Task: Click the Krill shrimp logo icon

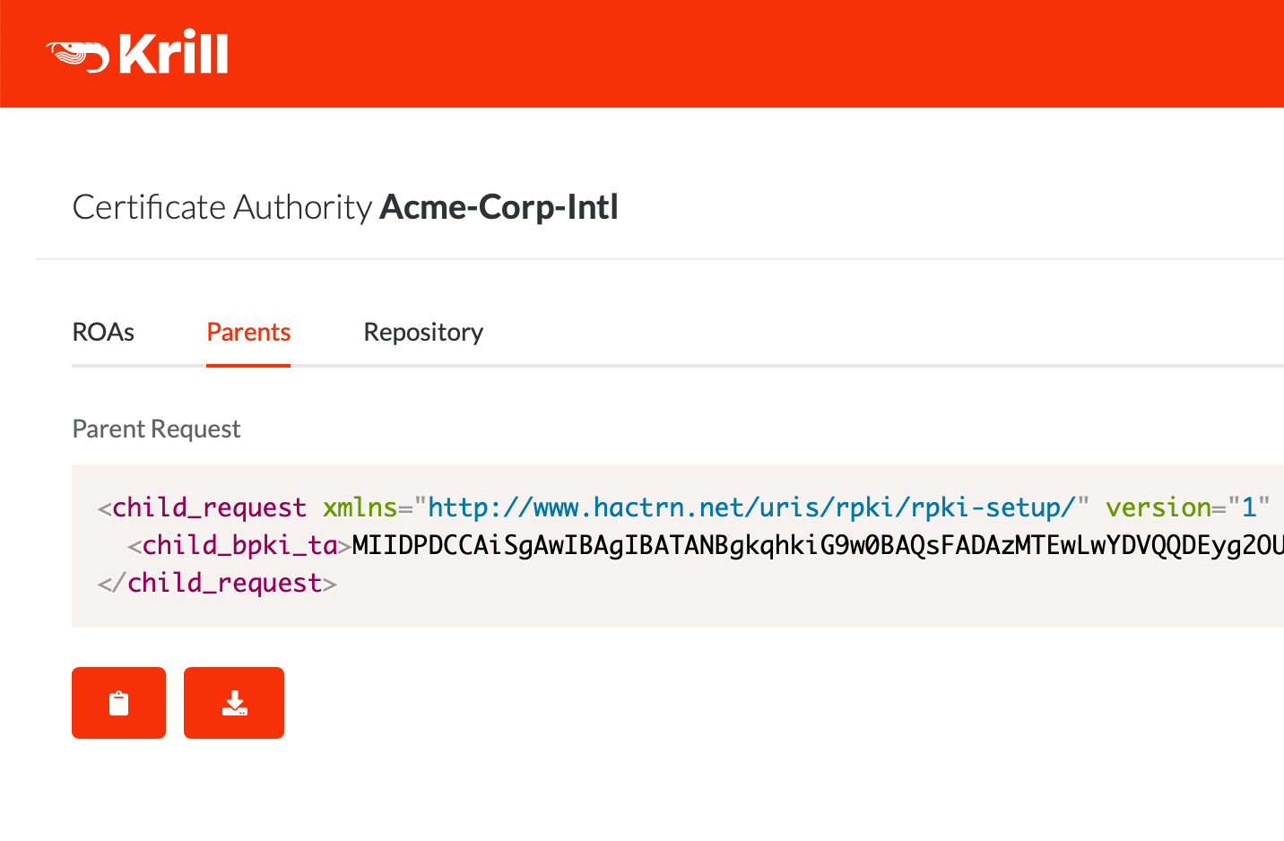Action: 77,55
